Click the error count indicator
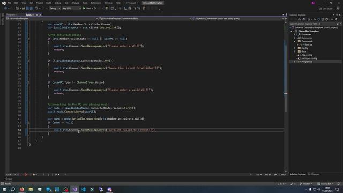The image size is (343, 193). coord(26,175)
